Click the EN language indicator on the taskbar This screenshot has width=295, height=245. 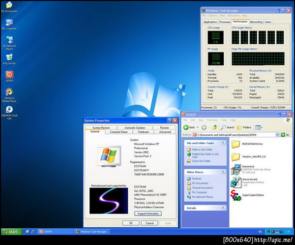pos(260,232)
